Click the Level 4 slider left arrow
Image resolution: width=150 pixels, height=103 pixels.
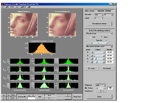pos(92,52)
